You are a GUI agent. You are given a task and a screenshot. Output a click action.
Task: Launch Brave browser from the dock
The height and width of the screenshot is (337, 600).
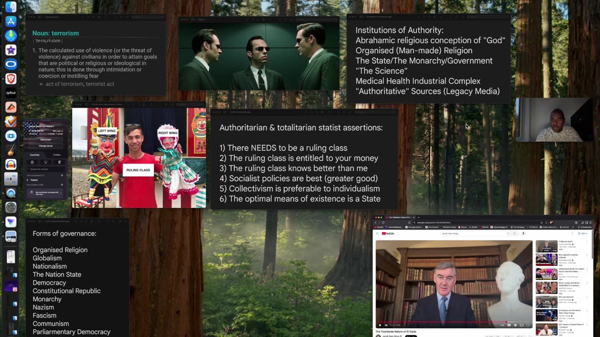(x=10, y=78)
